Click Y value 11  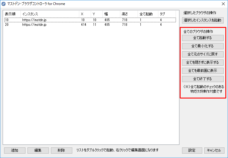pyautogui.click(x=95, y=25)
